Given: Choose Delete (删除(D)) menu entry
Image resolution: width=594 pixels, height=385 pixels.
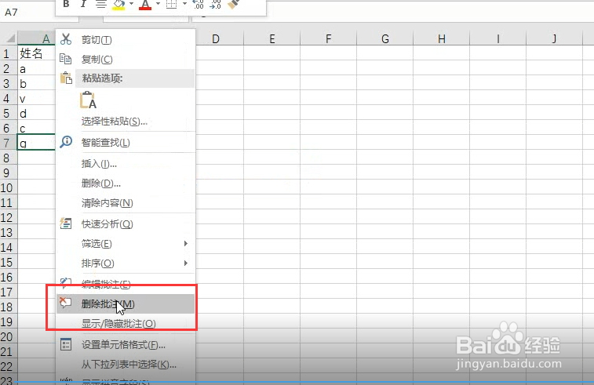Looking at the screenshot, I should (x=126, y=183).
